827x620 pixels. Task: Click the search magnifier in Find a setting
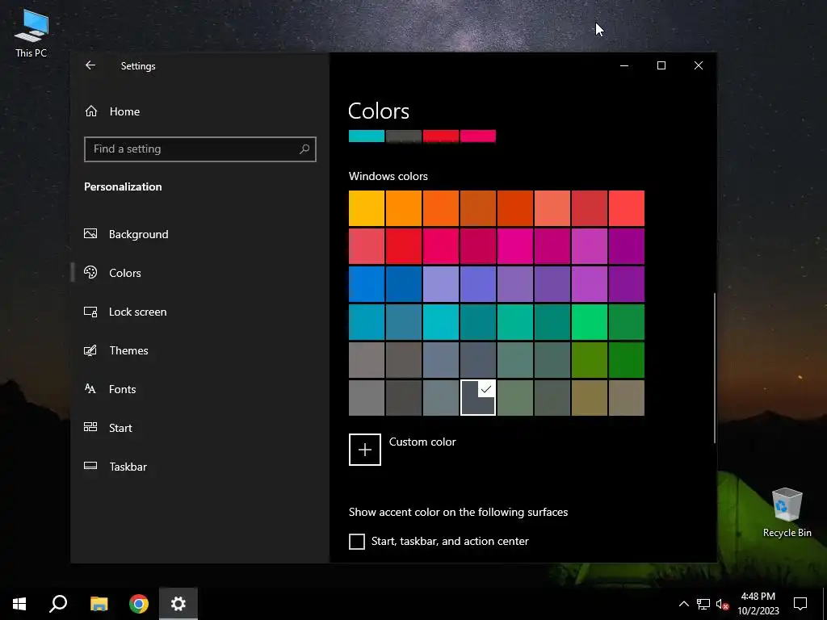click(x=304, y=149)
